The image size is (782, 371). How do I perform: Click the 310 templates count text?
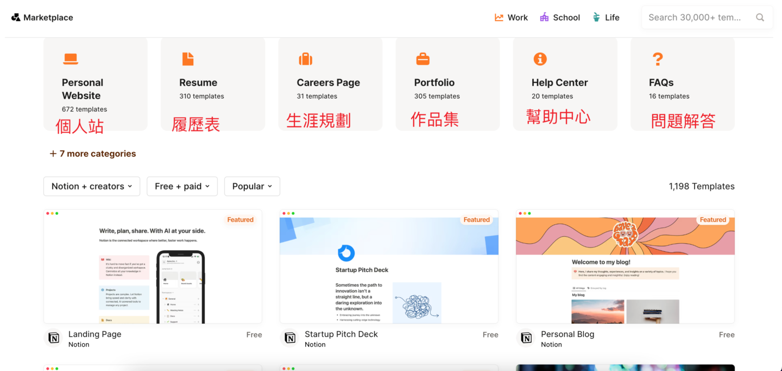[x=201, y=96]
